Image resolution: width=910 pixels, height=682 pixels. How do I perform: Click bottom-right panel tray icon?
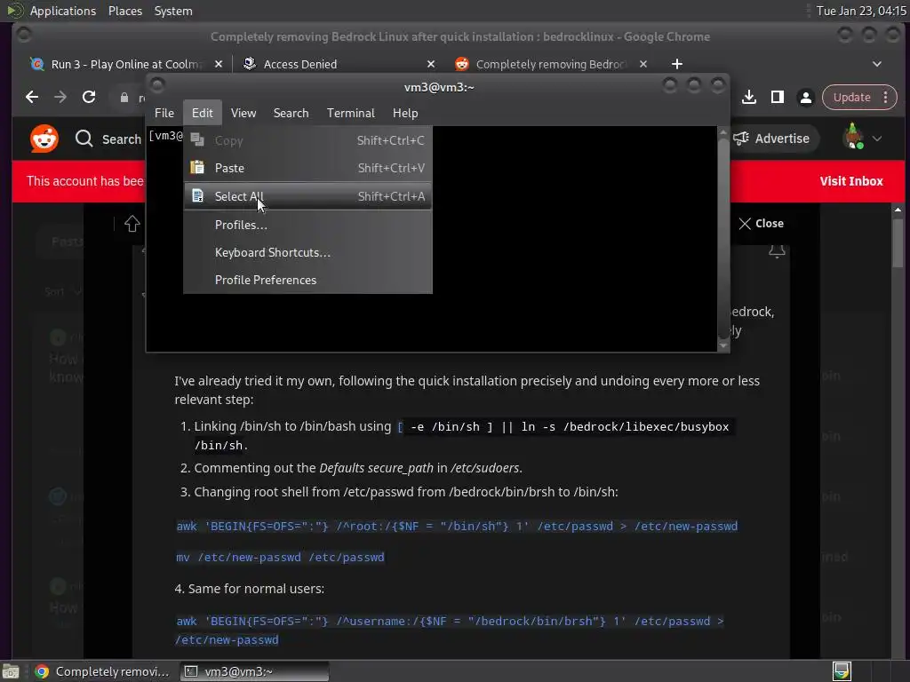842,671
